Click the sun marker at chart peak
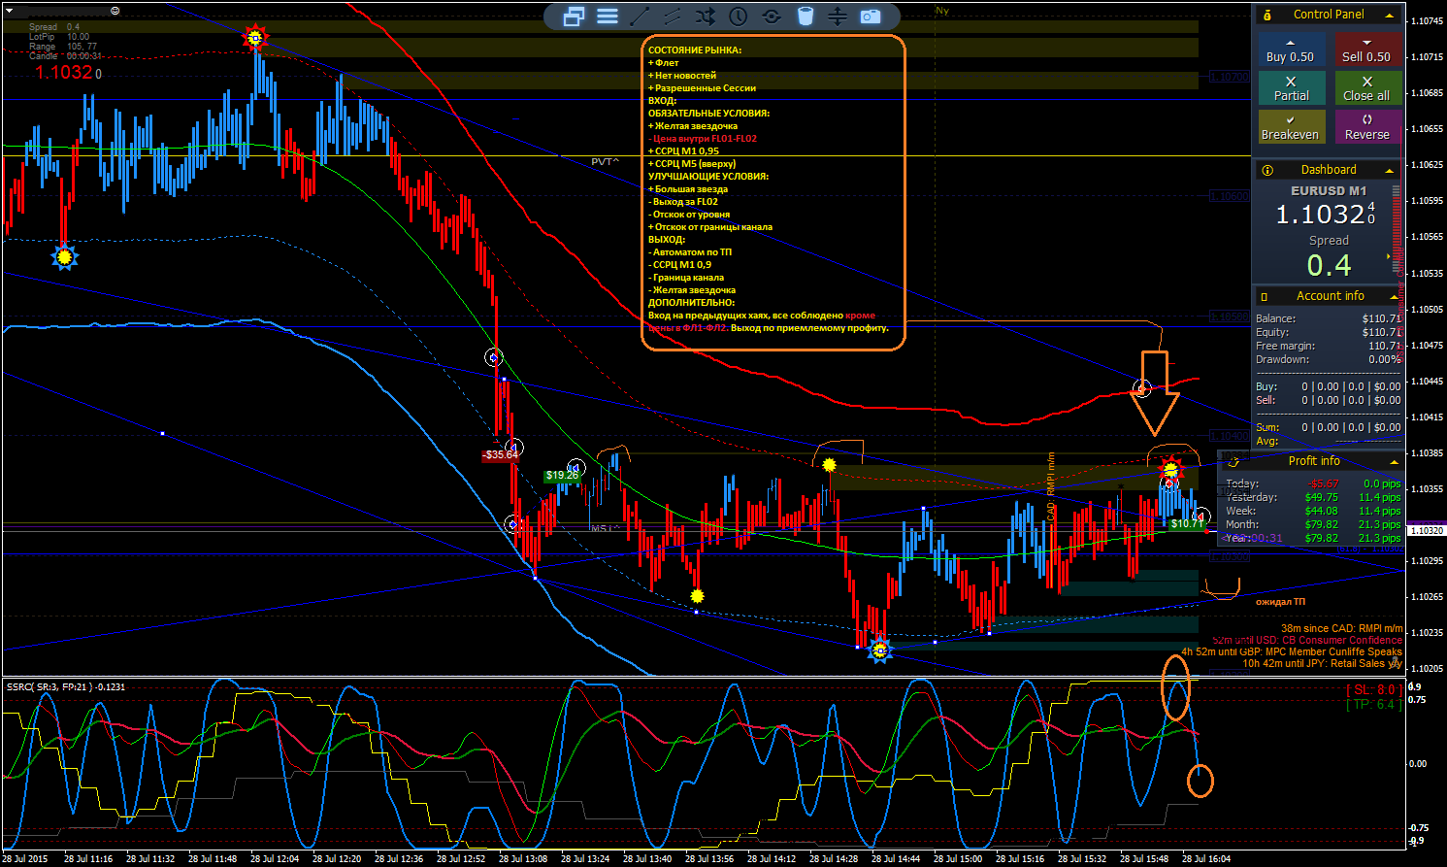This screenshot has height=867, width=1447. click(255, 38)
